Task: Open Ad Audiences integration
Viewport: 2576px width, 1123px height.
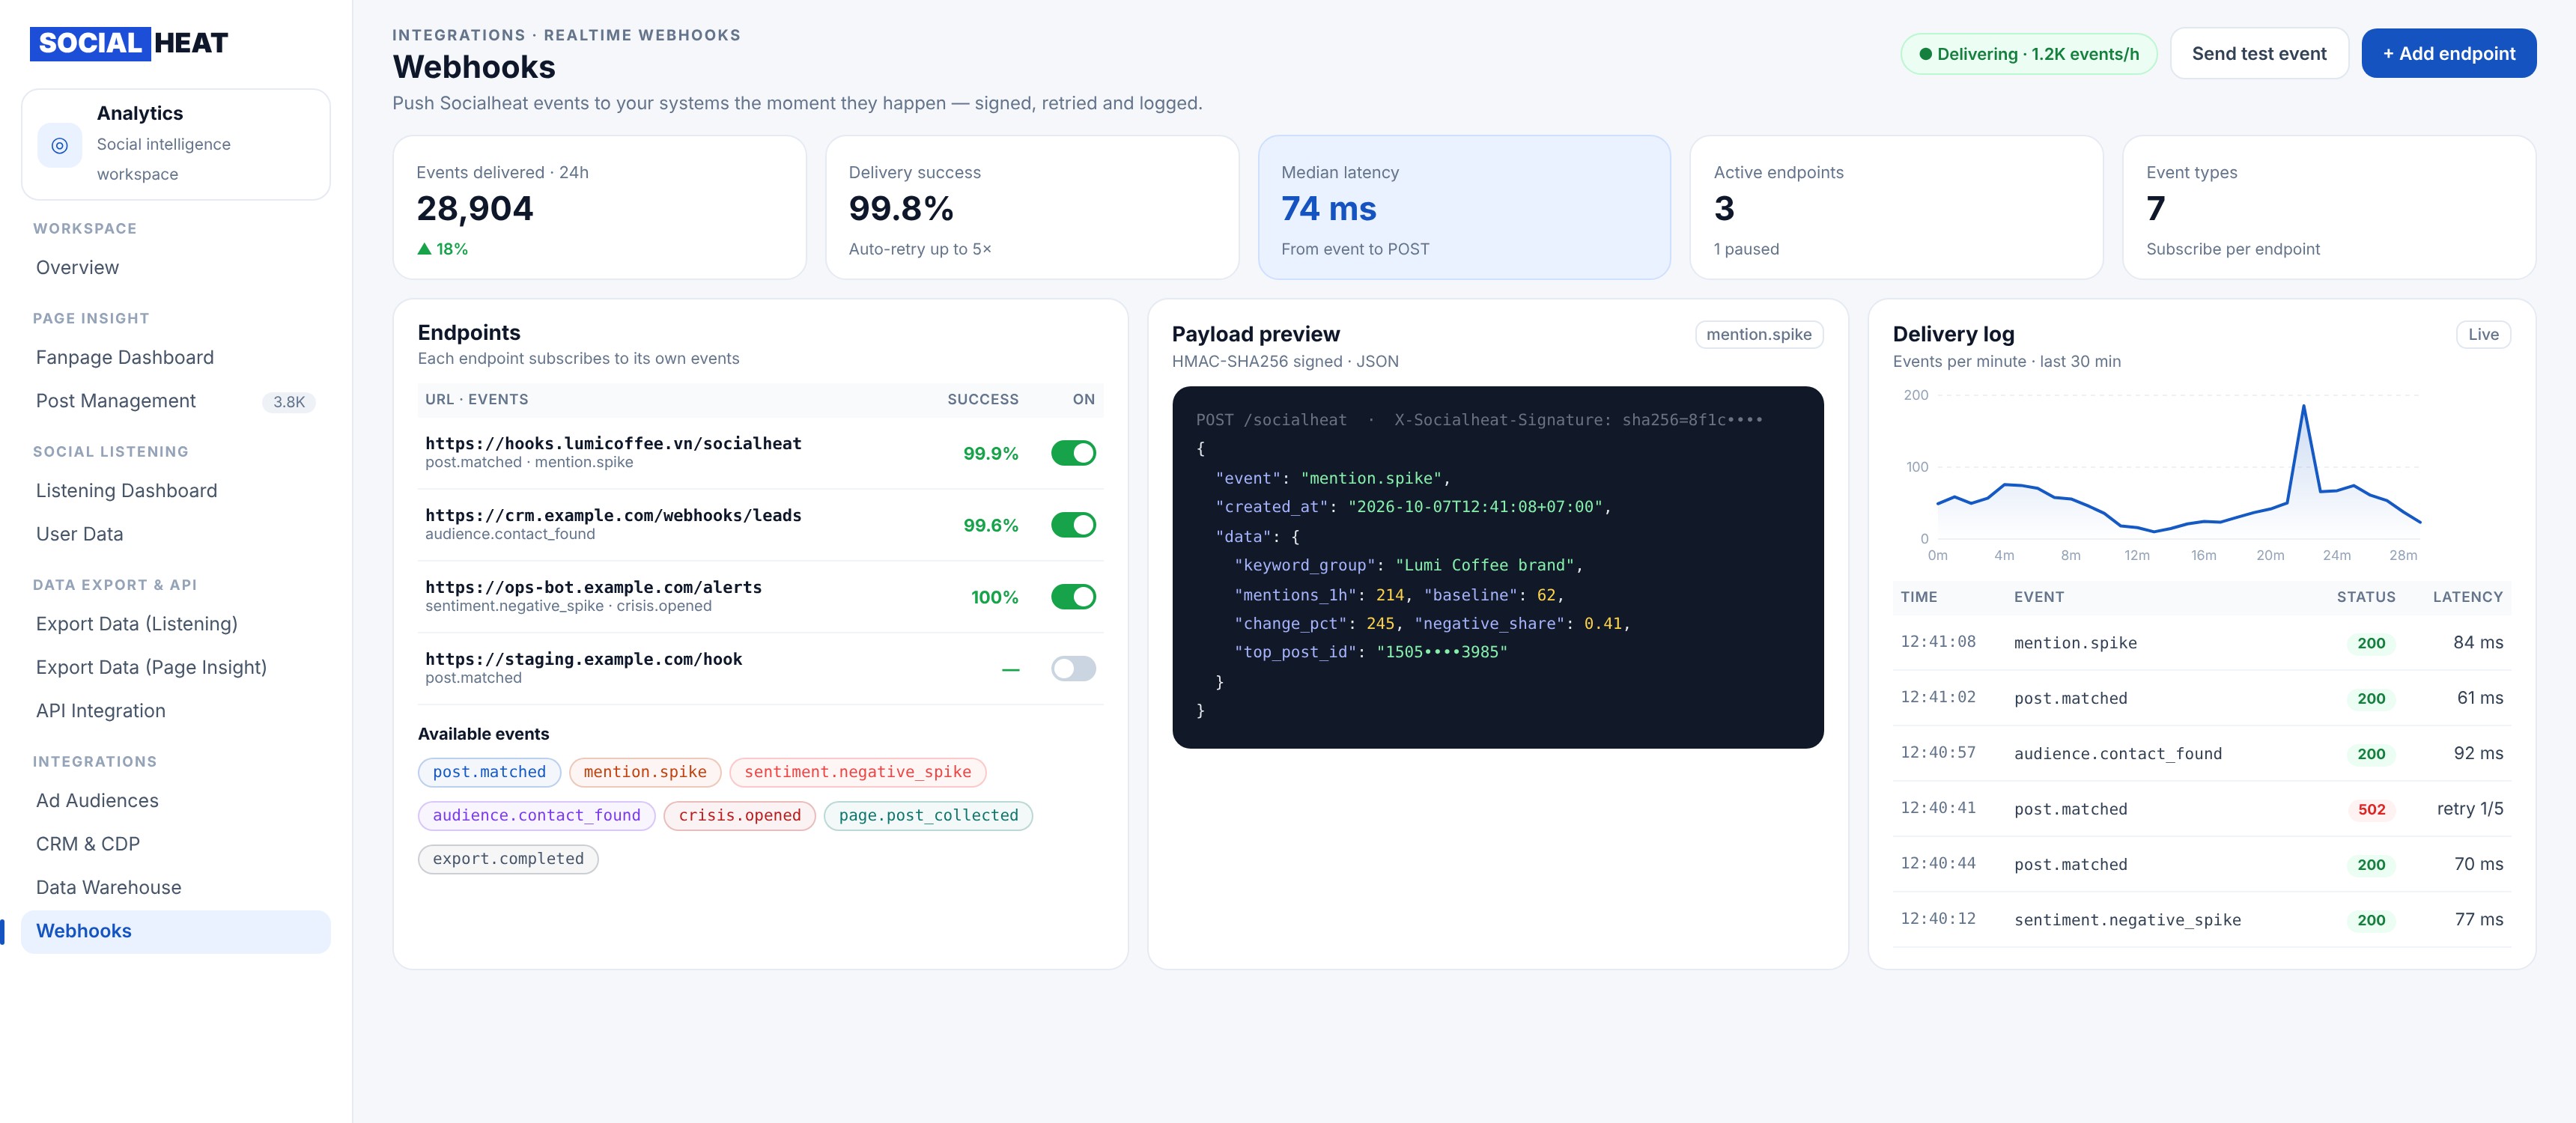Action: 176,801
